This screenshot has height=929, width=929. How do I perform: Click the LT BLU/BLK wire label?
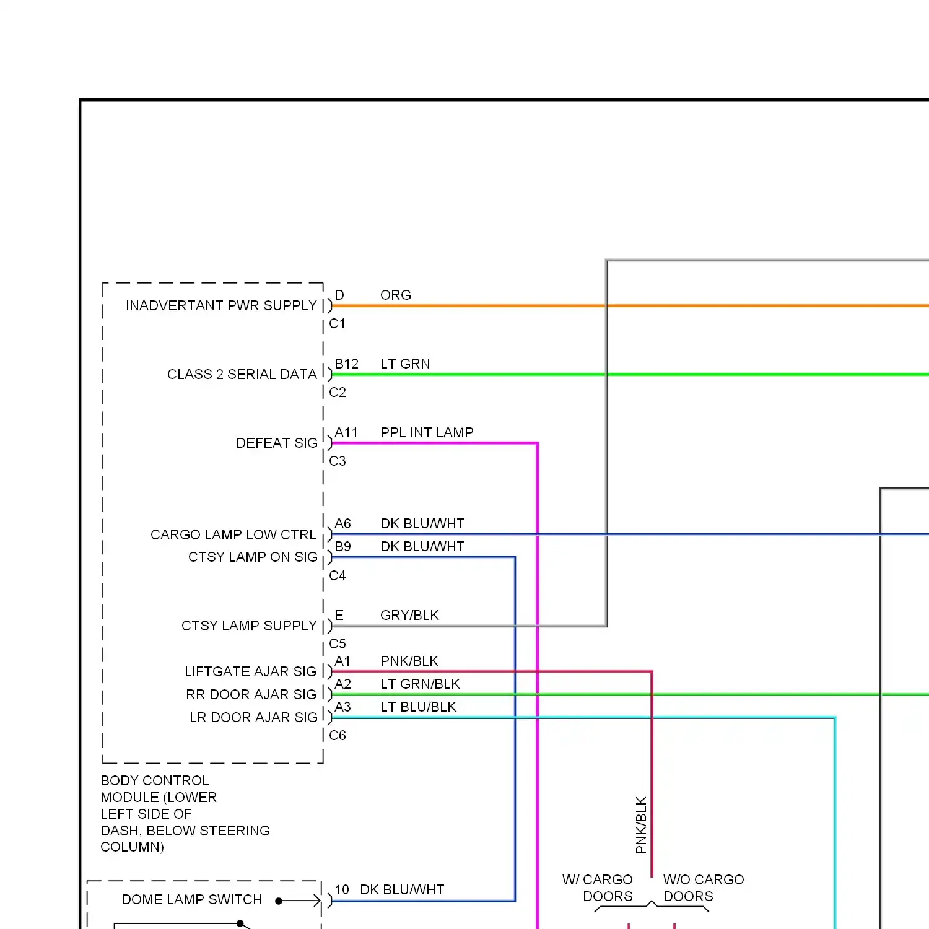[418, 707]
